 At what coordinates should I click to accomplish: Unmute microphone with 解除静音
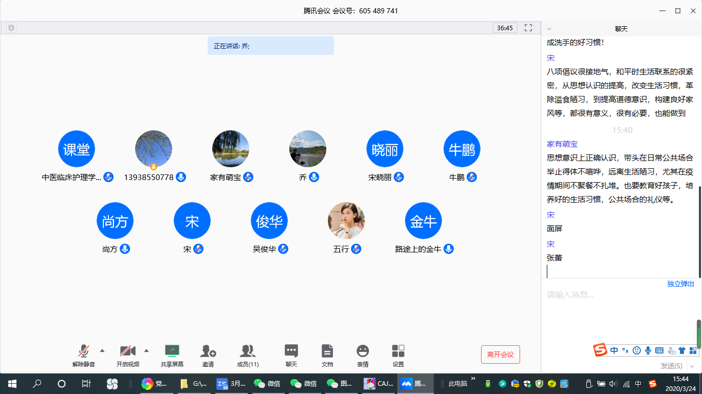pyautogui.click(x=83, y=351)
